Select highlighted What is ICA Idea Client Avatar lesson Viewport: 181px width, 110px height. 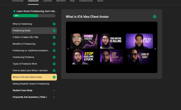point(34,77)
